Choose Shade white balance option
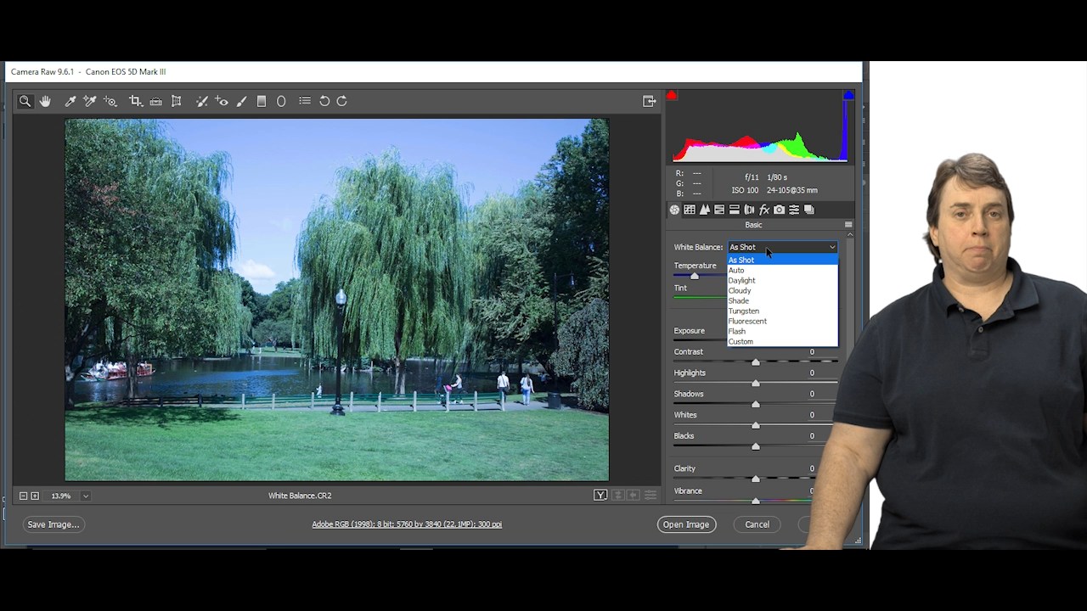Screen dimensions: 1087x611 (x=782, y=300)
